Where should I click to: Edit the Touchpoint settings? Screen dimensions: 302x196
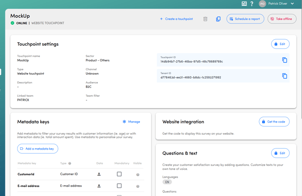click(x=280, y=44)
